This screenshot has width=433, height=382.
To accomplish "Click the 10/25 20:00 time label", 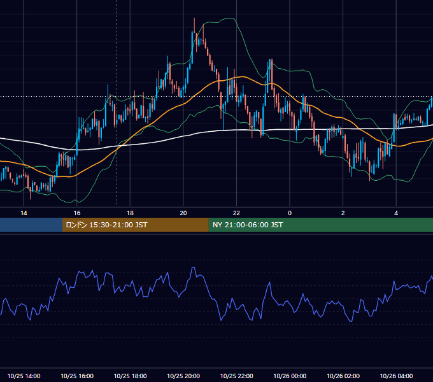I will [183, 376].
